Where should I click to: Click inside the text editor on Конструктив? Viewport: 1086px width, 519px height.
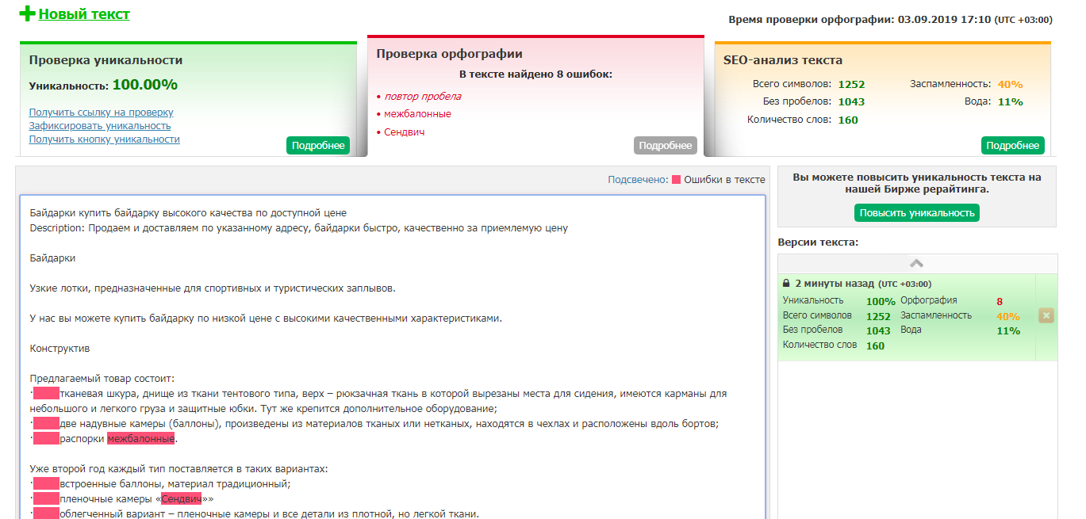(59, 349)
